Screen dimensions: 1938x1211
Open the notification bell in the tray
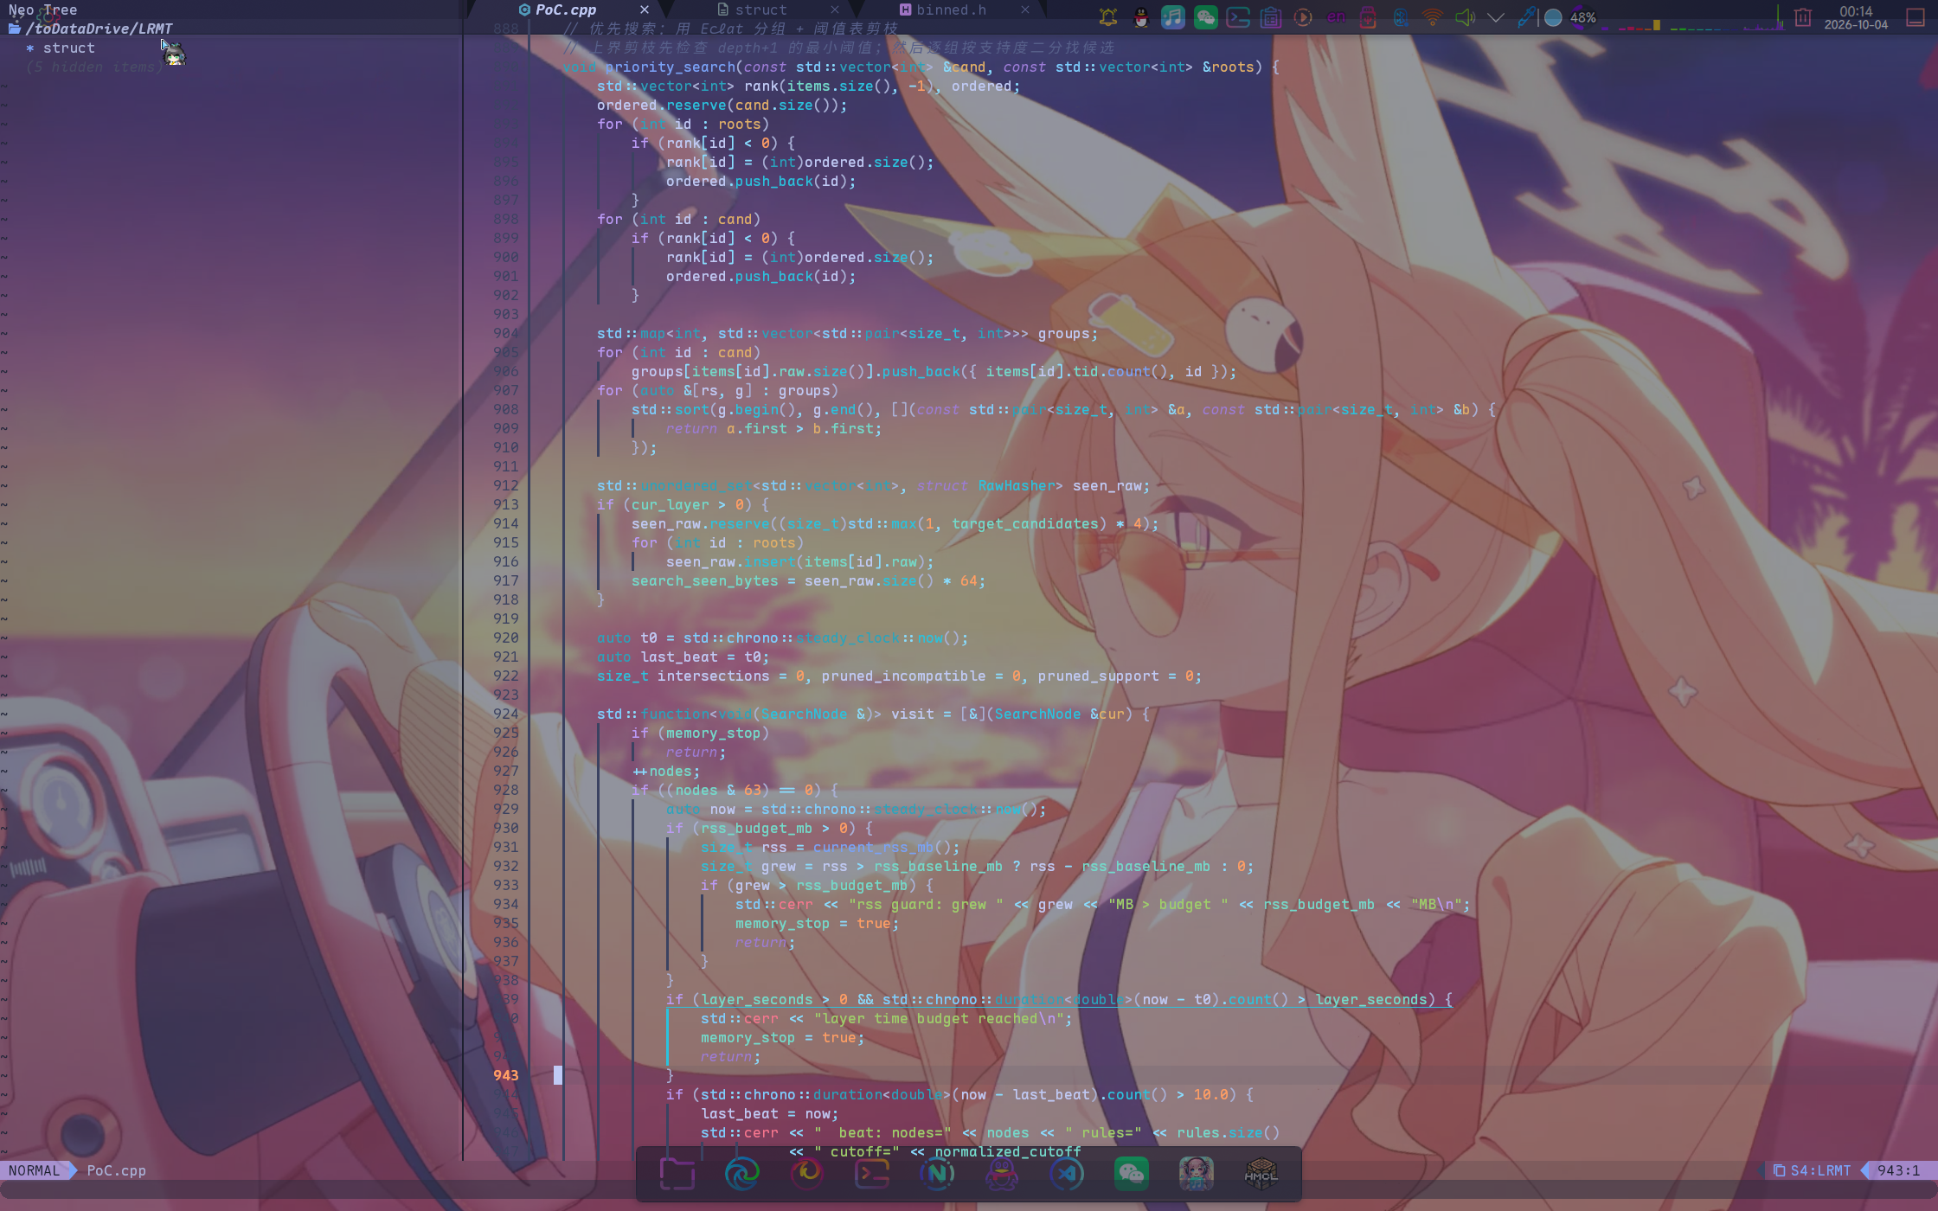click(1108, 17)
